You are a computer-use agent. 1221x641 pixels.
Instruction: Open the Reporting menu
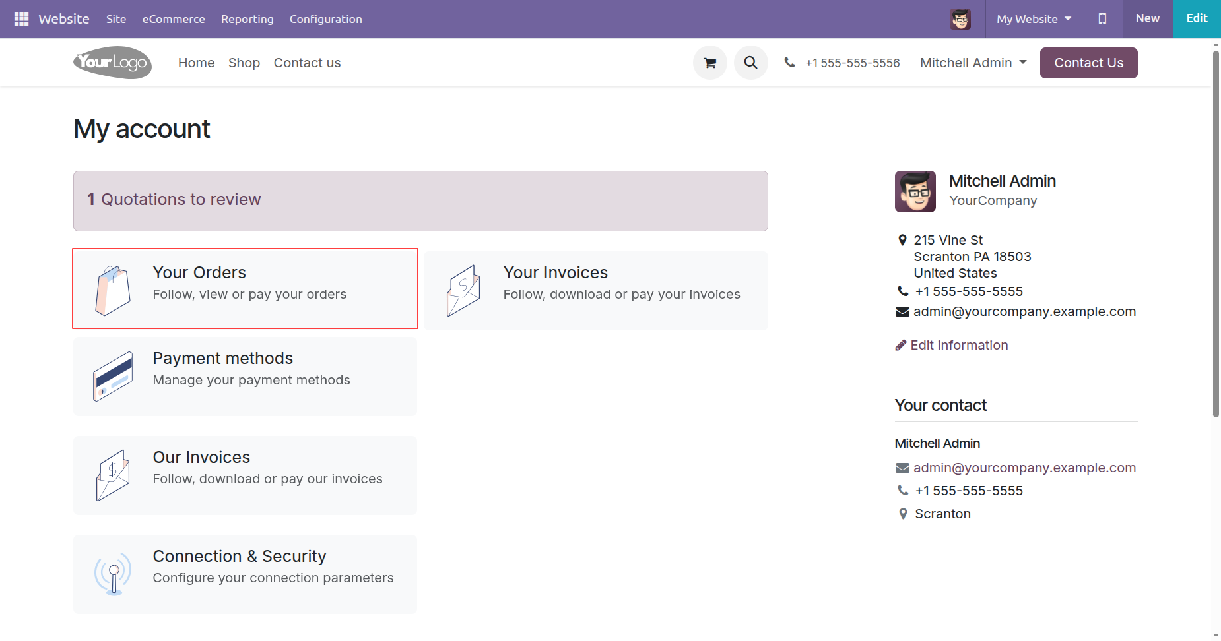coord(247,19)
